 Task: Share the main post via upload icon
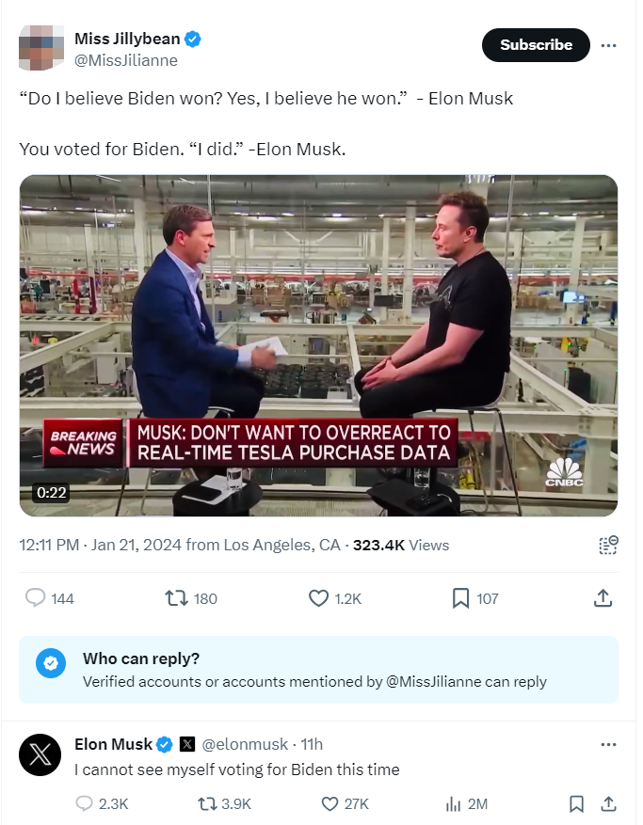(603, 598)
